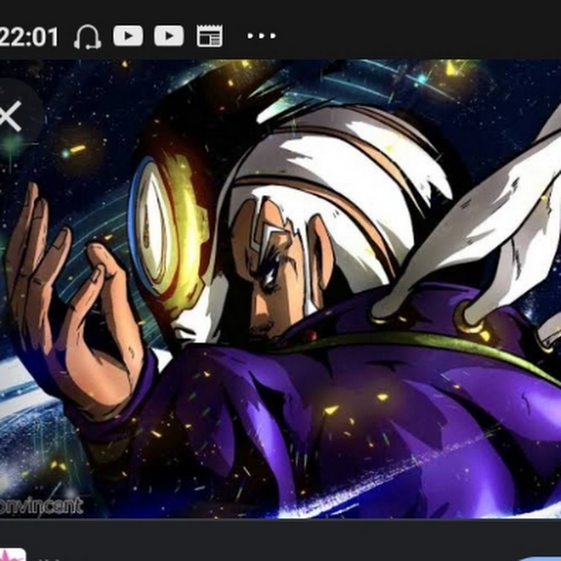The image size is (561, 561).
Task: Close the image viewer with X button
Action: pyautogui.click(x=11, y=118)
